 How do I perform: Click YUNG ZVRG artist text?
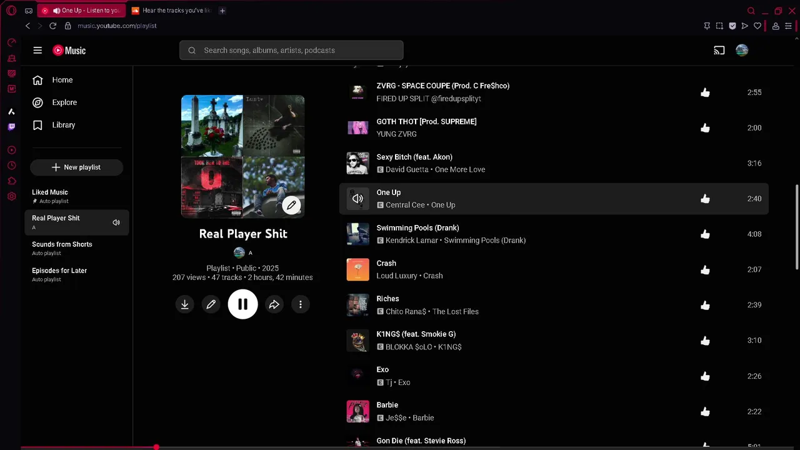click(x=397, y=134)
